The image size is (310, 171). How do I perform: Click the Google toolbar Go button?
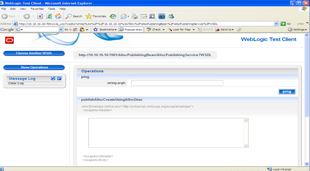66,29
